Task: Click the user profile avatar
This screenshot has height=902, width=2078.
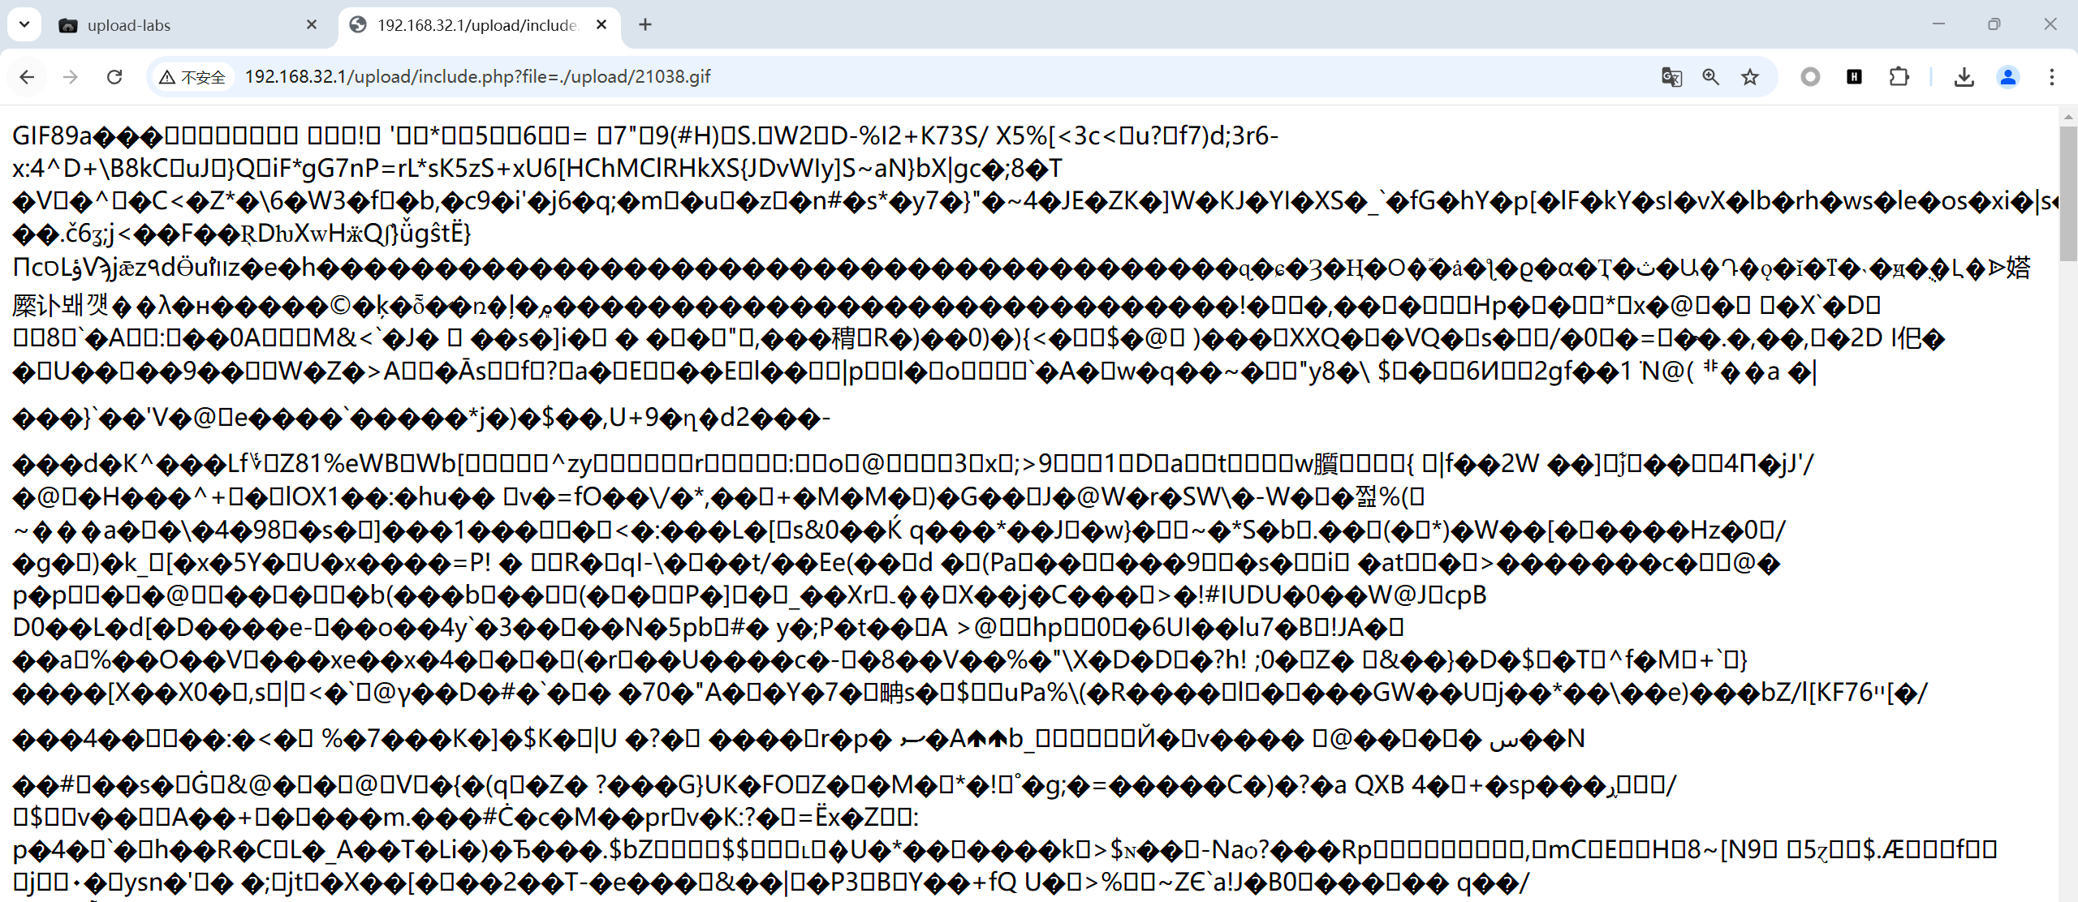Action: coord(2007,77)
